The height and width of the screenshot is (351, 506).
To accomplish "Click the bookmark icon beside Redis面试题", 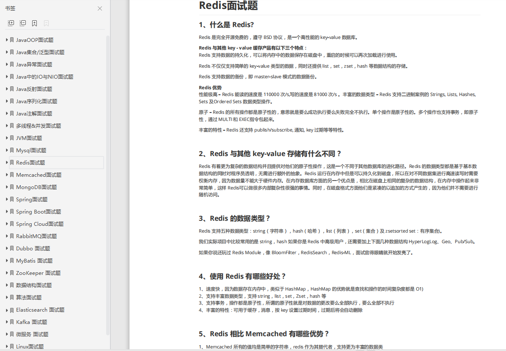I will [11, 162].
